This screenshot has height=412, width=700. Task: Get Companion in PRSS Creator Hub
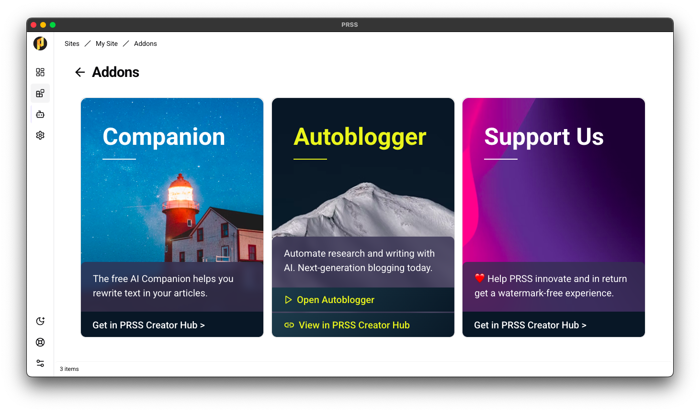[172, 325]
